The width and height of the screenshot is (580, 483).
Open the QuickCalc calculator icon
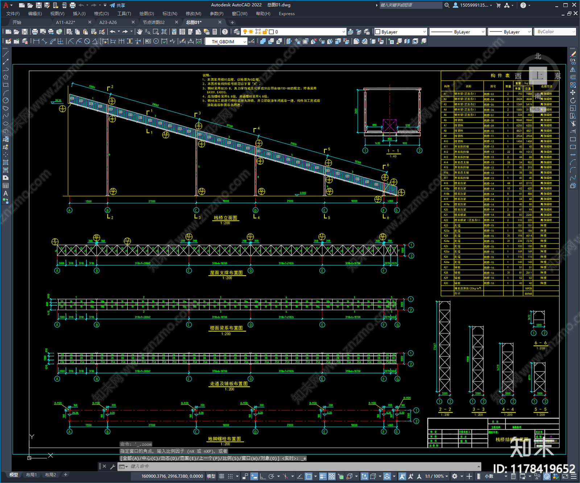coord(215,32)
